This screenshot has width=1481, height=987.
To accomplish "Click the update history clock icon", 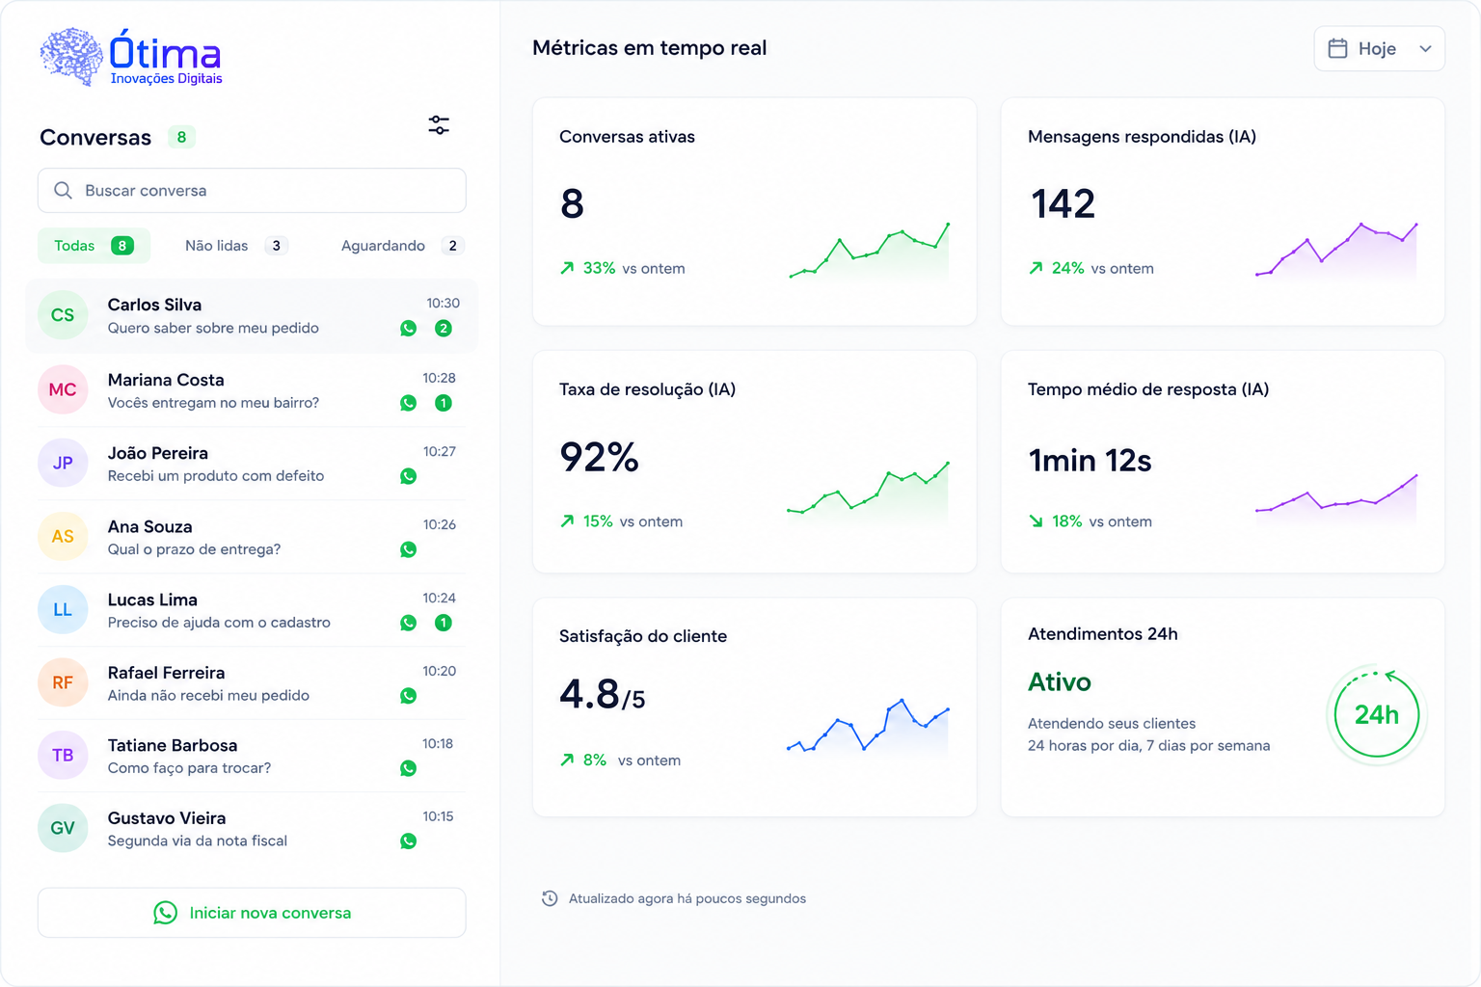I will [550, 898].
